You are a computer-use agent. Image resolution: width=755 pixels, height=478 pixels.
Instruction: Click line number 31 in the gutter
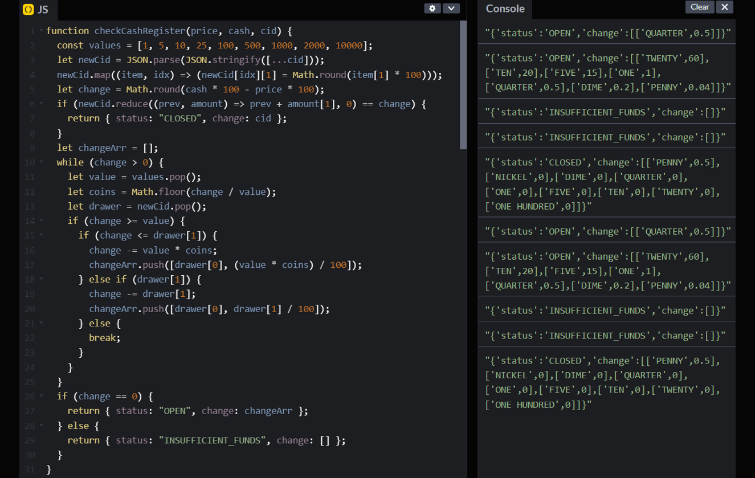pyautogui.click(x=30, y=469)
